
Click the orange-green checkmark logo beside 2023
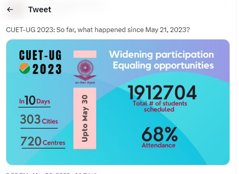[23, 69]
